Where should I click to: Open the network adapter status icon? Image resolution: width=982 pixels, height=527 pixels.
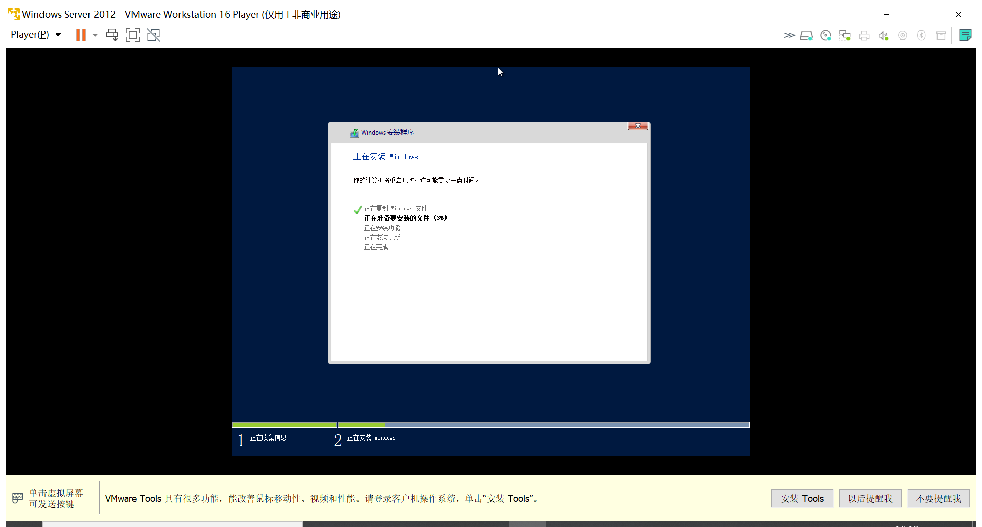844,35
